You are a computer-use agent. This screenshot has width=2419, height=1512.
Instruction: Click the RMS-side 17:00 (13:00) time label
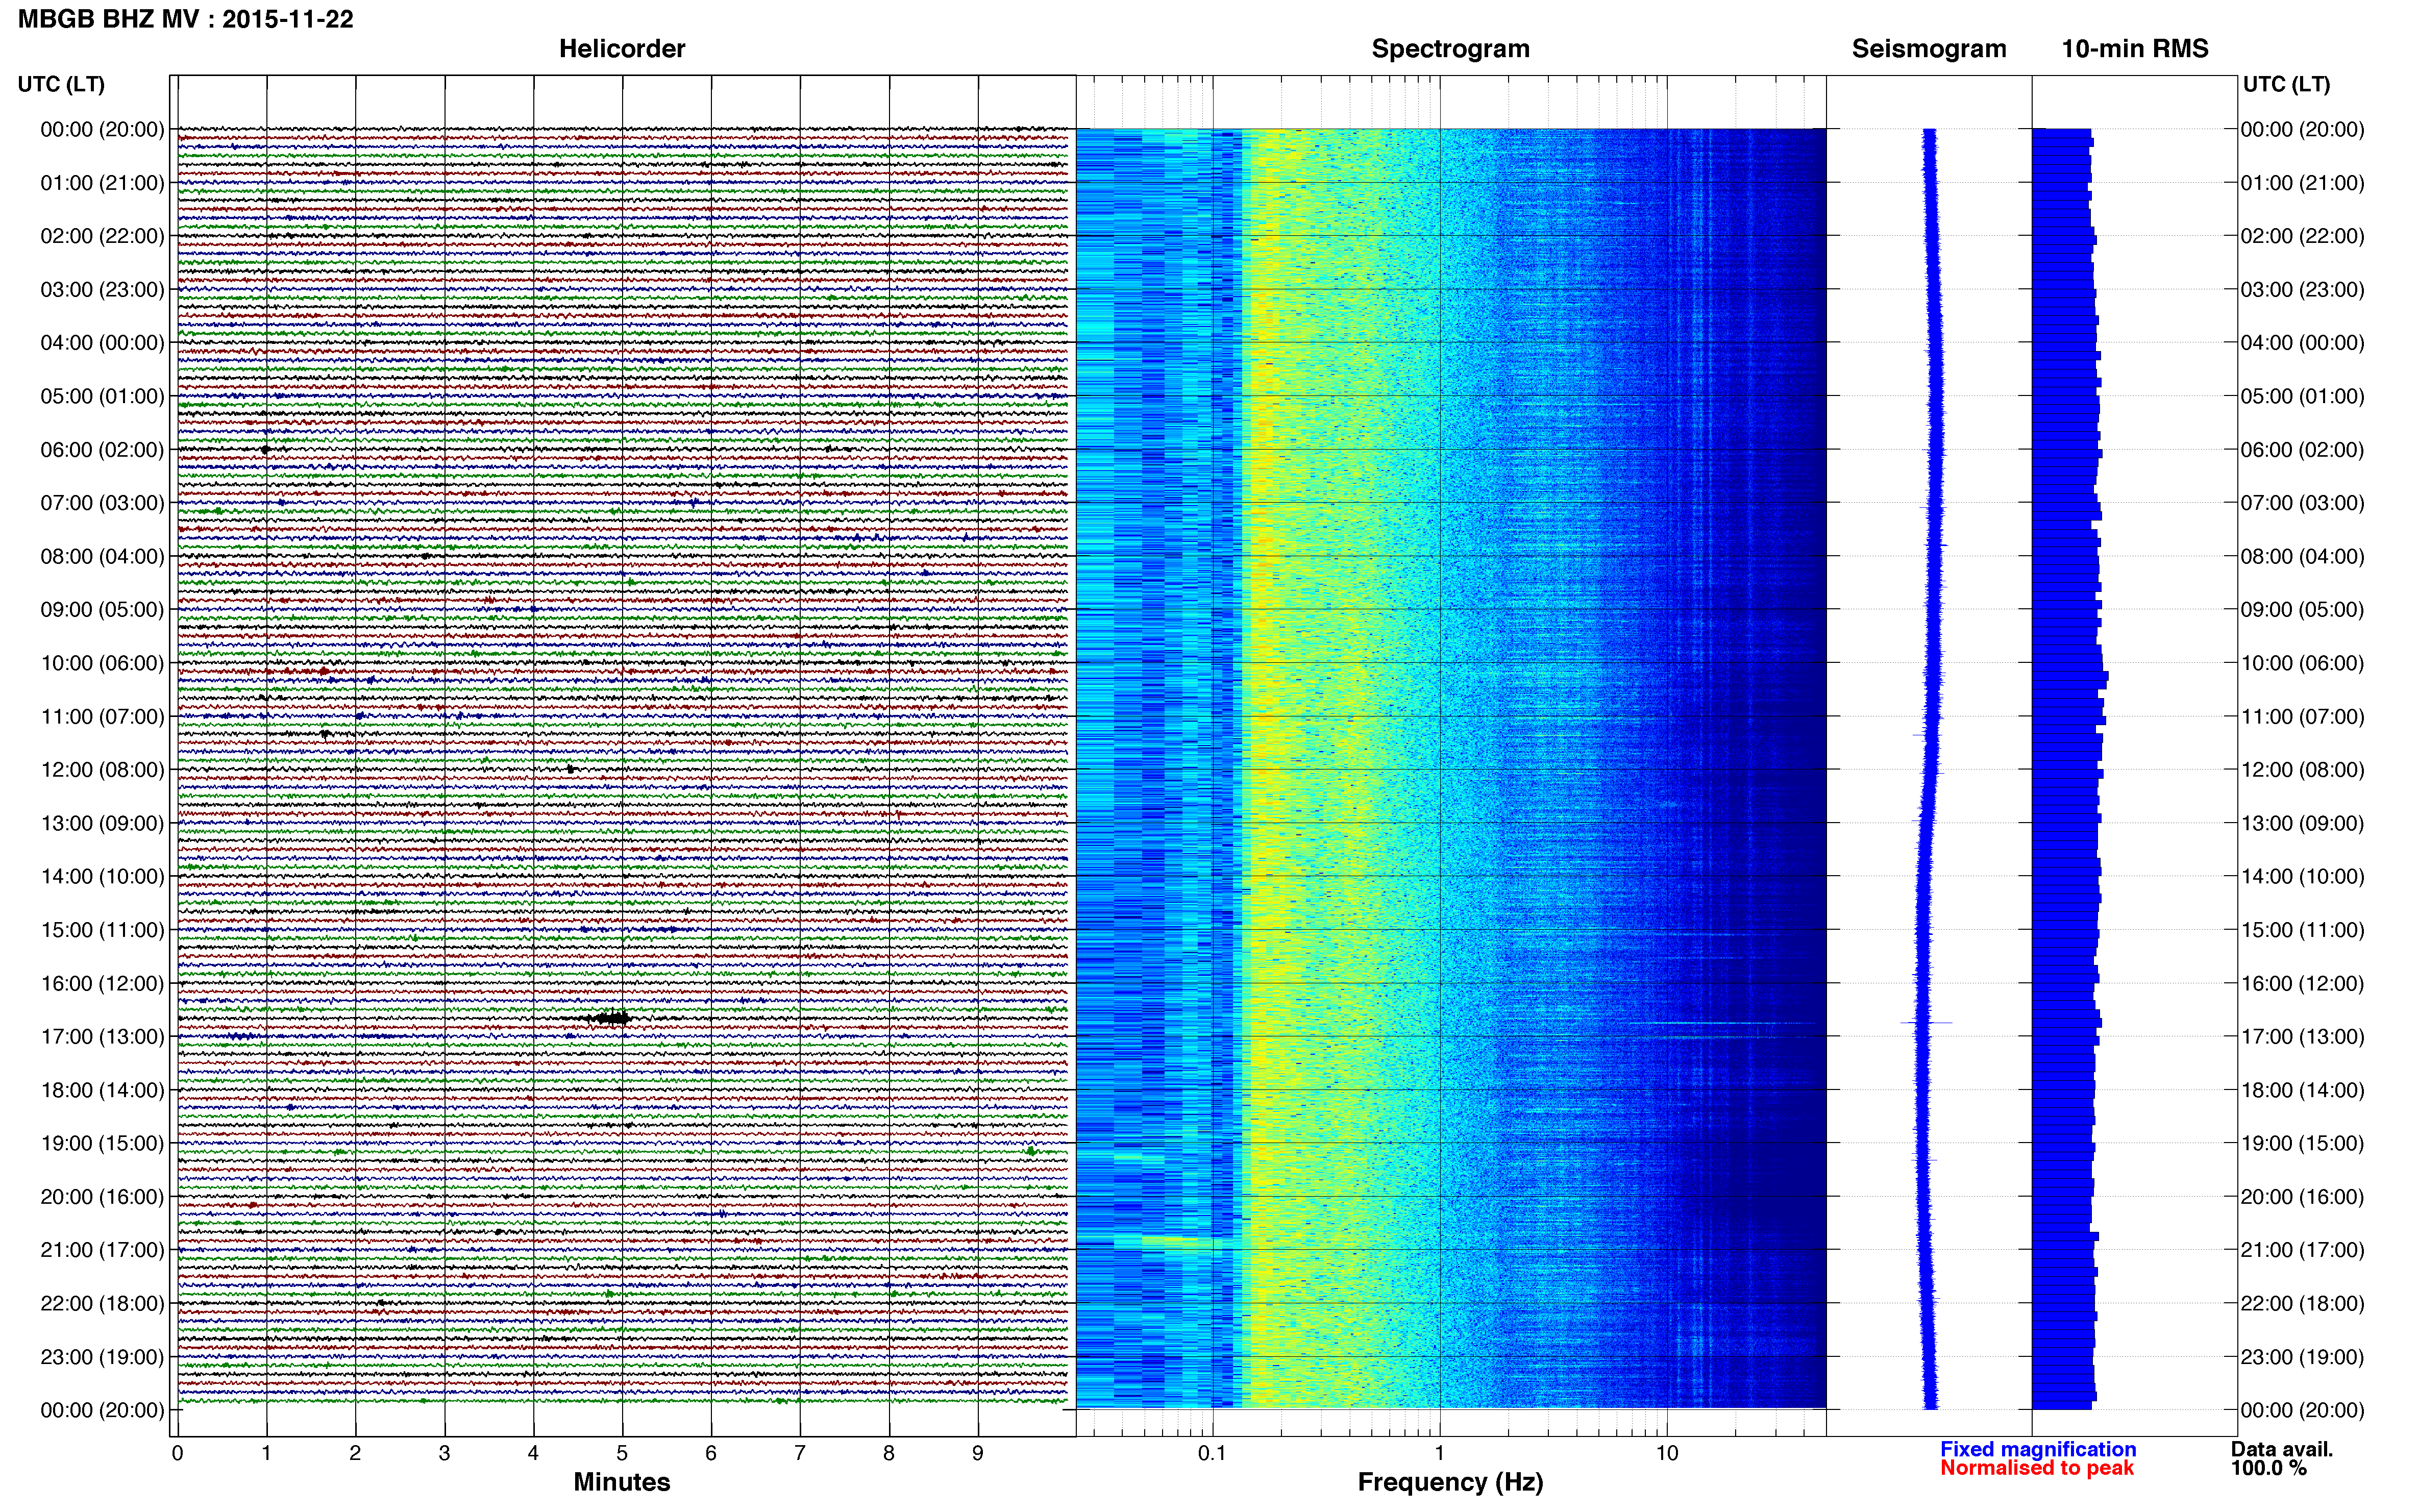(2302, 1037)
